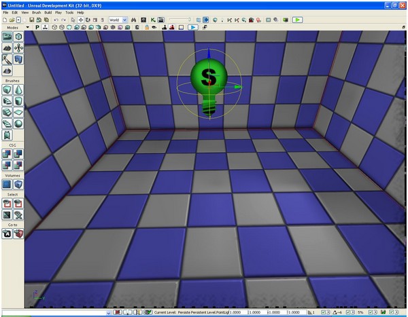The height and width of the screenshot is (317, 408).
Task: Toggle viewport lock icon
Action: click(147, 27)
